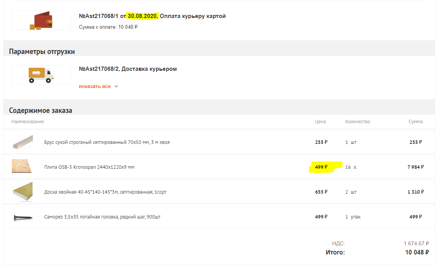Click the delivery truck icon
441x269 pixels.
click(41, 75)
